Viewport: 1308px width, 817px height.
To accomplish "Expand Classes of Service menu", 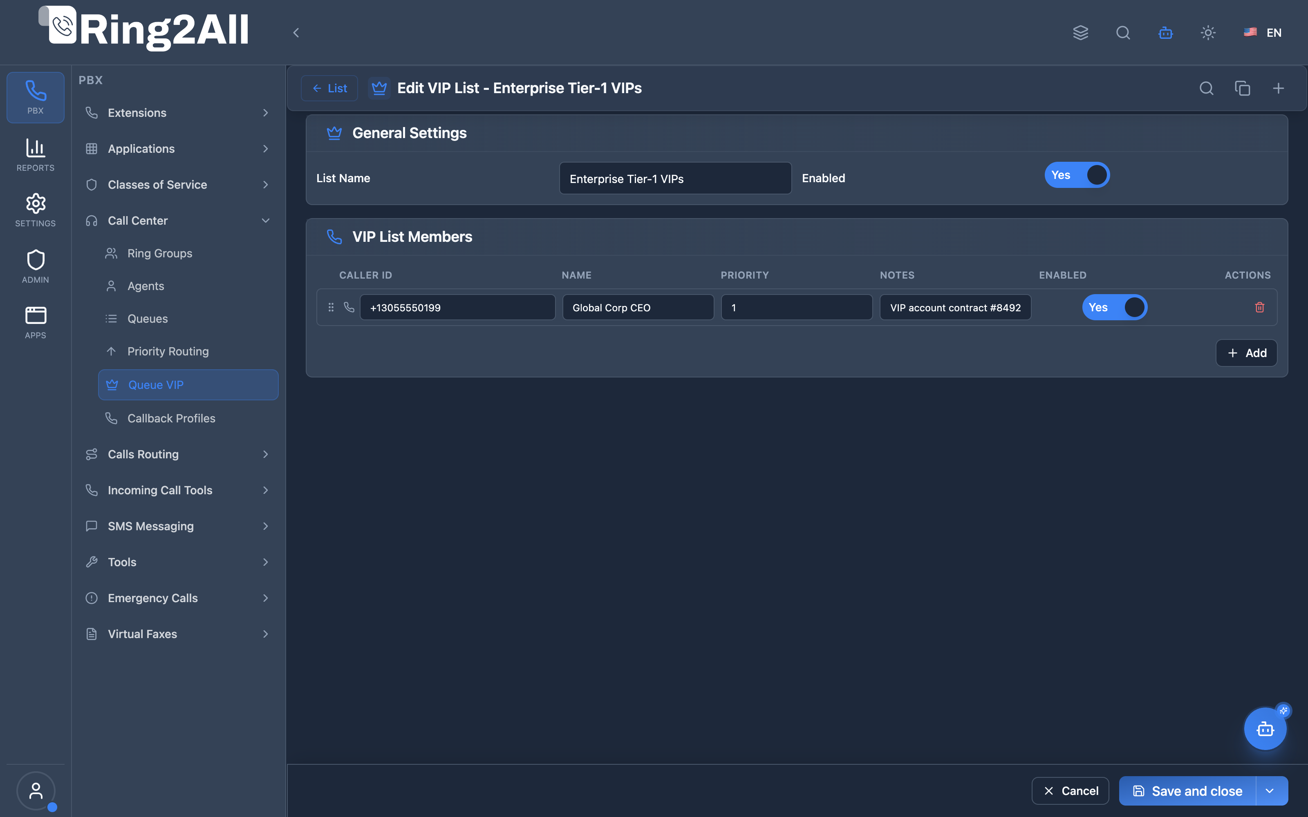I will tap(178, 185).
